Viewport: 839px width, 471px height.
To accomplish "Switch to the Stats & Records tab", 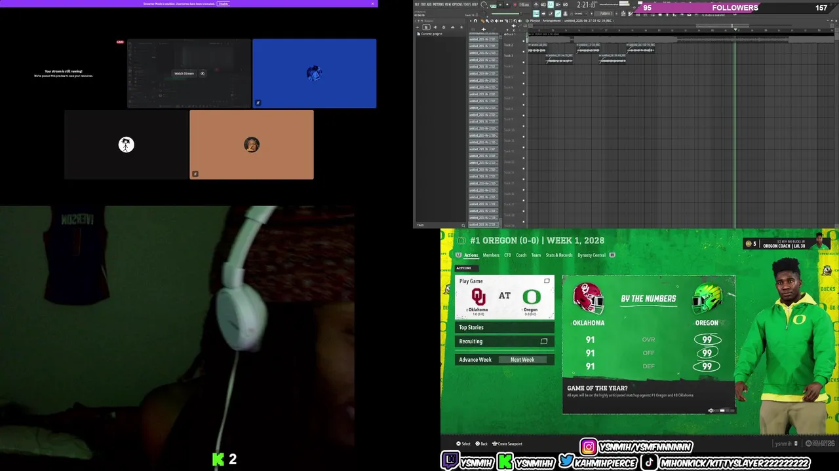I will pyautogui.click(x=559, y=255).
